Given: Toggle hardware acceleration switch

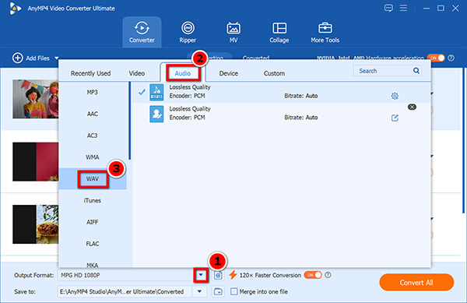Looking at the screenshot, I should [436, 58].
